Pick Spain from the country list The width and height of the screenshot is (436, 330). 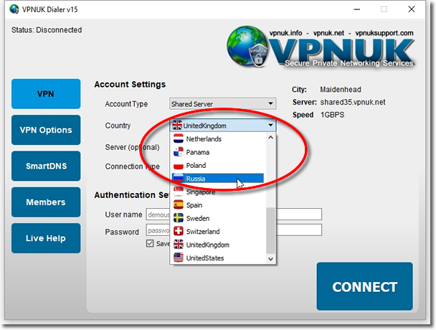pos(218,205)
